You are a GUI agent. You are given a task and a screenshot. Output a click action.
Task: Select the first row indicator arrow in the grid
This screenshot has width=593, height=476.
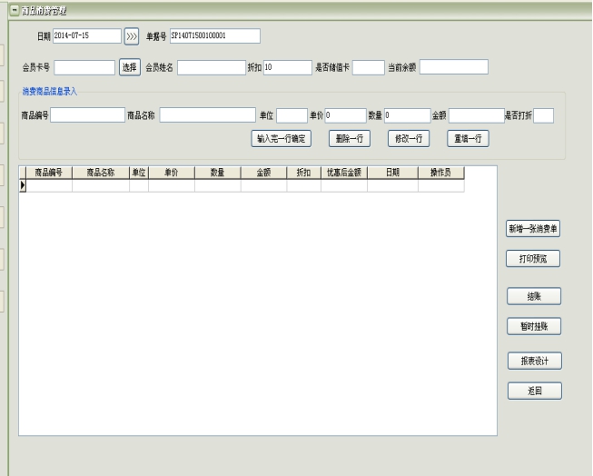click(x=24, y=185)
